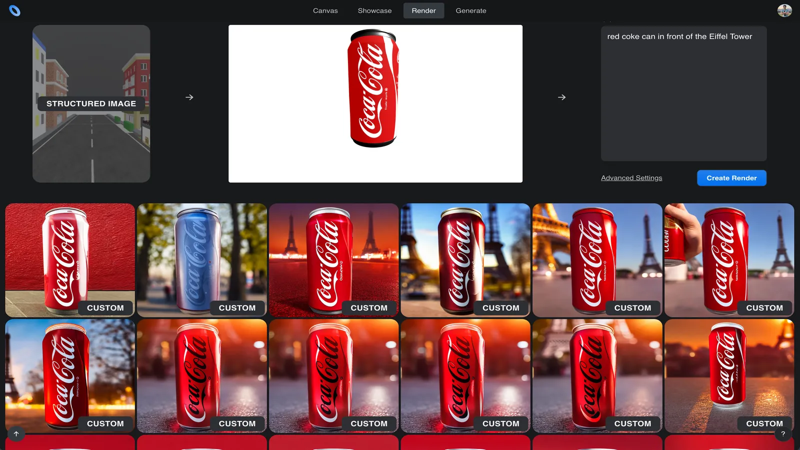Click the blue app logo icon
The image size is (800, 450).
pos(15,10)
